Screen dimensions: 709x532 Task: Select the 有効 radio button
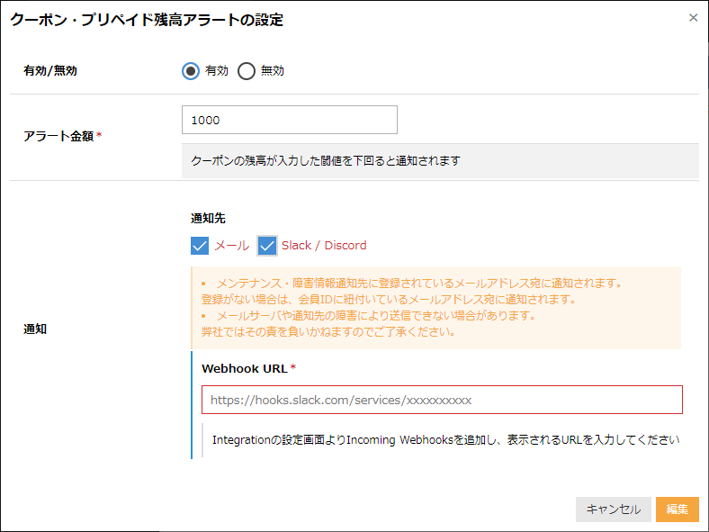(191, 71)
